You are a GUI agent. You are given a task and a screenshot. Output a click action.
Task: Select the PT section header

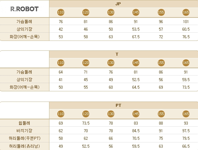tap(124, 105)
